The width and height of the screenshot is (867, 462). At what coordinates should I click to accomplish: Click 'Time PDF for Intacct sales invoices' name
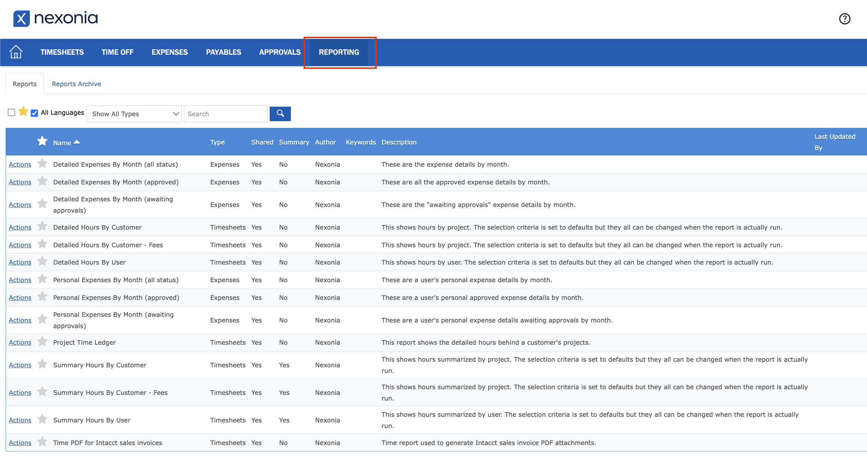click(108, 443)
